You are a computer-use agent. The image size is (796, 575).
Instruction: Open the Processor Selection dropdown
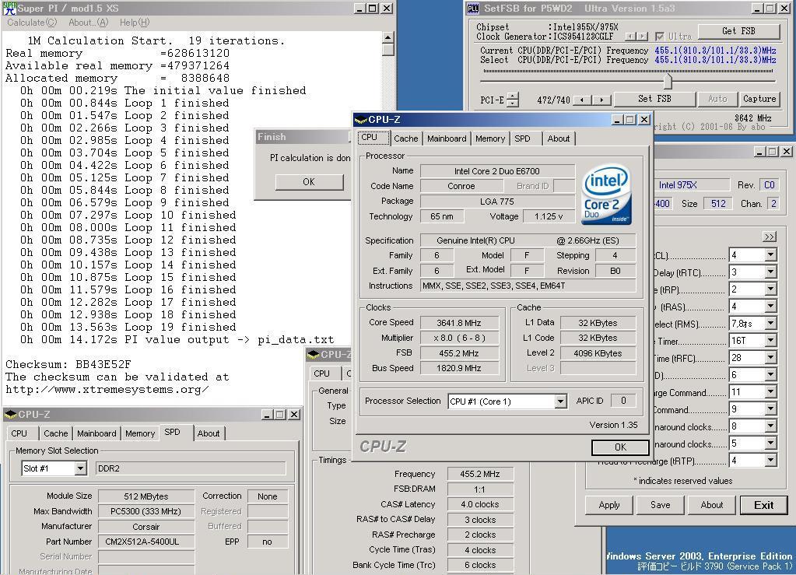560,402
